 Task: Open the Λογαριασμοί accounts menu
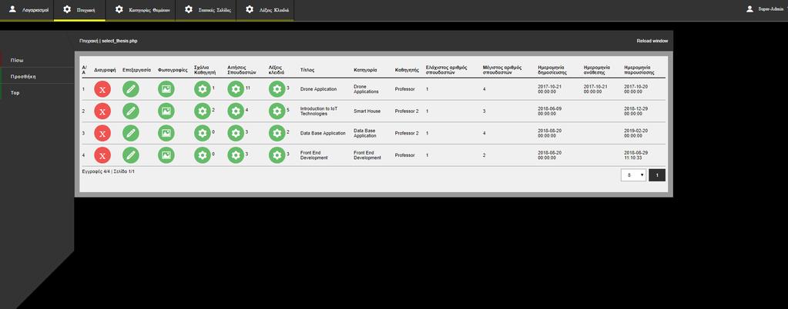click(27, 10)
